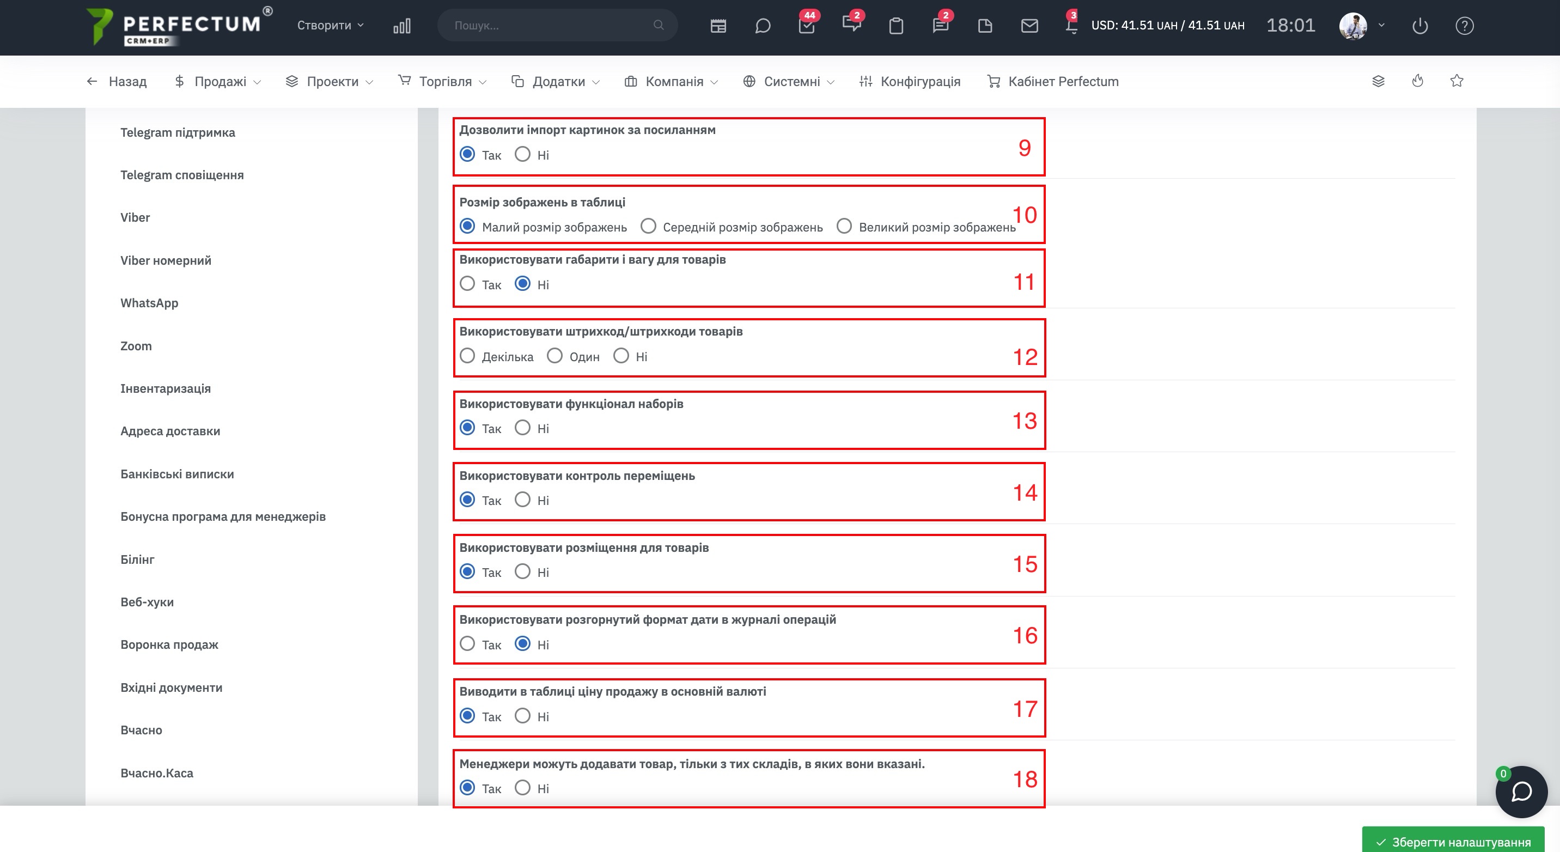Expand the Системні menu dropdown
The height and width of the screenshot is (852, 1560).
tap(789, 81)
